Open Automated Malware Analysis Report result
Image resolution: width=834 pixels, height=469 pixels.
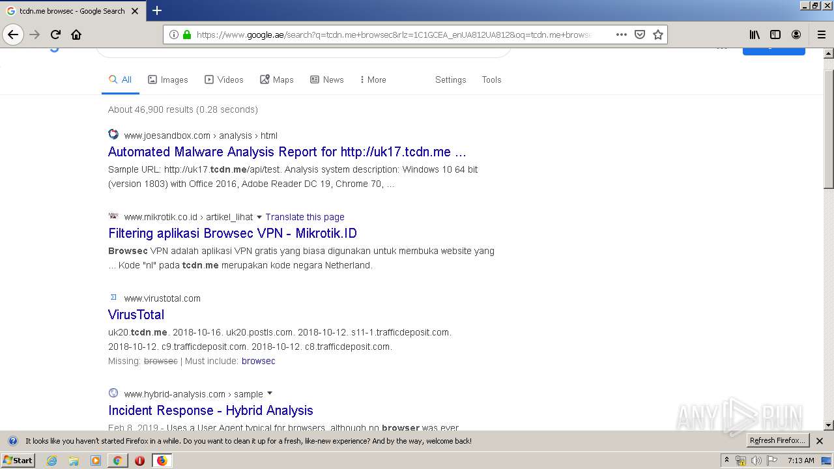click(287, 152)
